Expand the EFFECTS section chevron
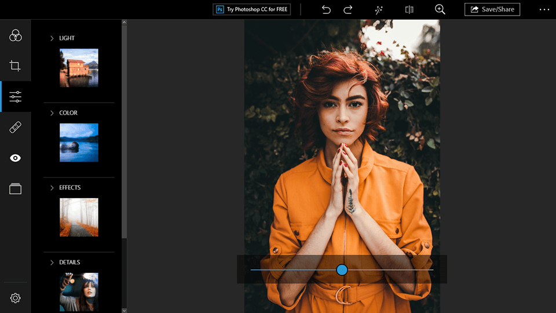This screenshot has height=313, width=556. pyautogui.click(x=52, y=188)
